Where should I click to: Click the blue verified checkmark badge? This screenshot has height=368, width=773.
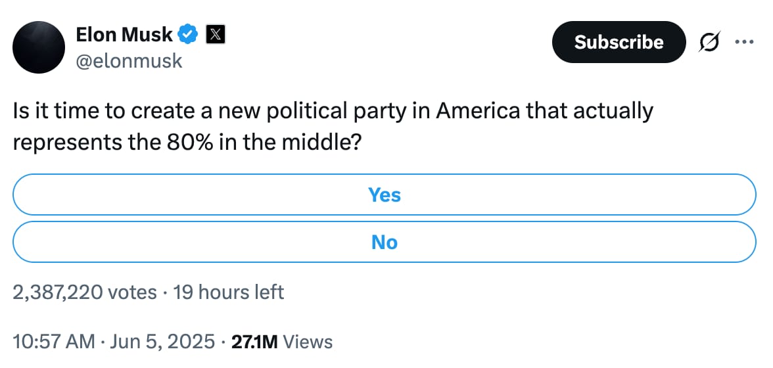[189, 34]
